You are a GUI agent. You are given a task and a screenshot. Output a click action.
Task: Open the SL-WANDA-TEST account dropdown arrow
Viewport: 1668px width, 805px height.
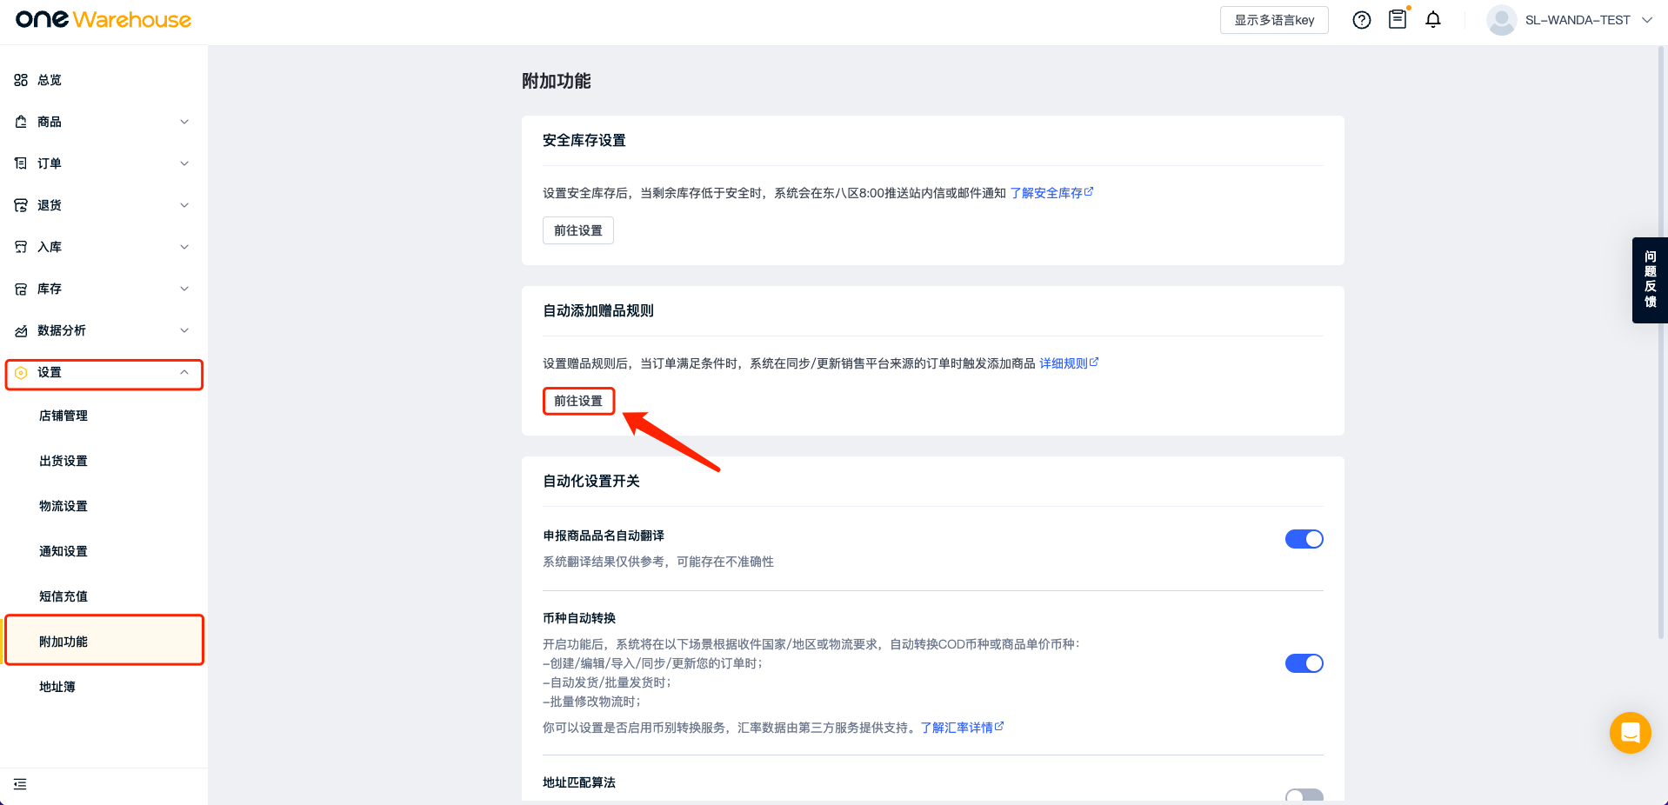(x=1647, y=20)
